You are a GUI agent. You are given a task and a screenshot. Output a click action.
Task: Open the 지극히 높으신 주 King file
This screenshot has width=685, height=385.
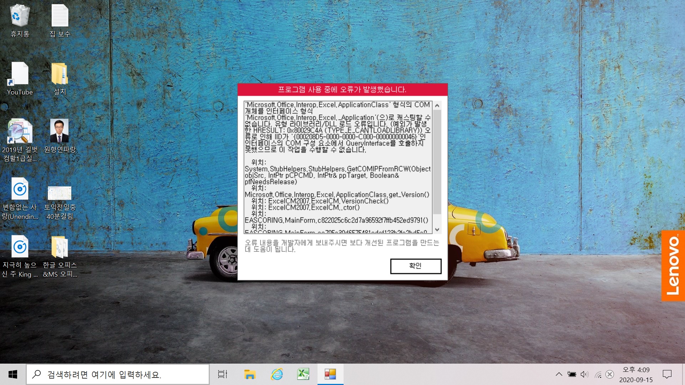(20, 247)
